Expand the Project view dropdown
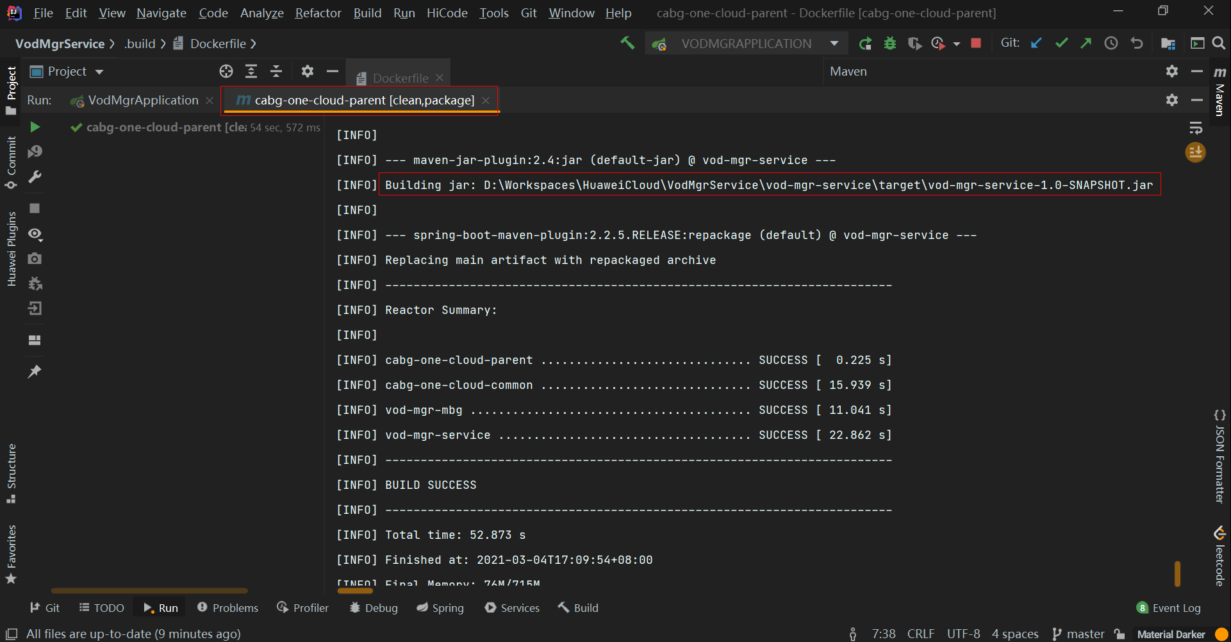 point(99,72)
